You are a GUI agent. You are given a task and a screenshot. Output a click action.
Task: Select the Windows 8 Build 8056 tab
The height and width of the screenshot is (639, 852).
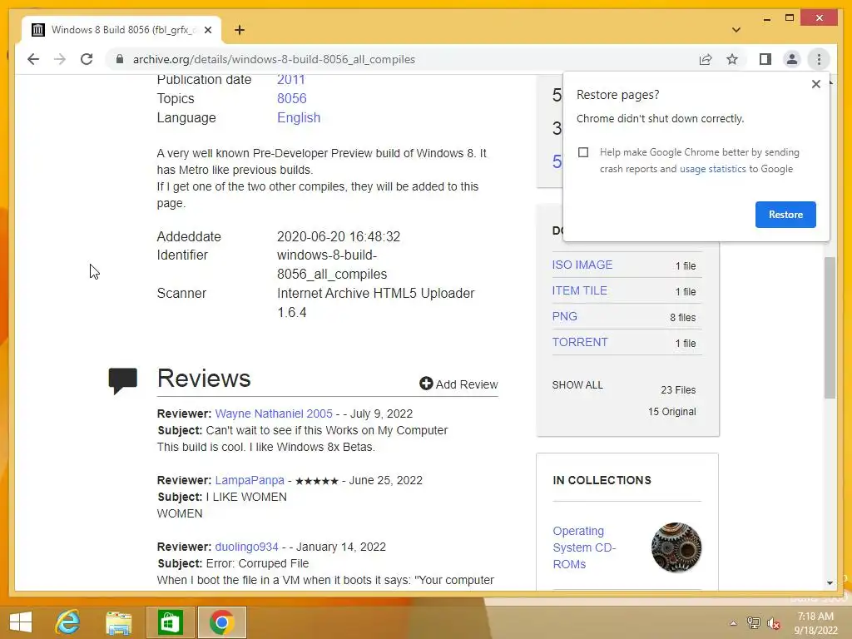click(121, 30)
